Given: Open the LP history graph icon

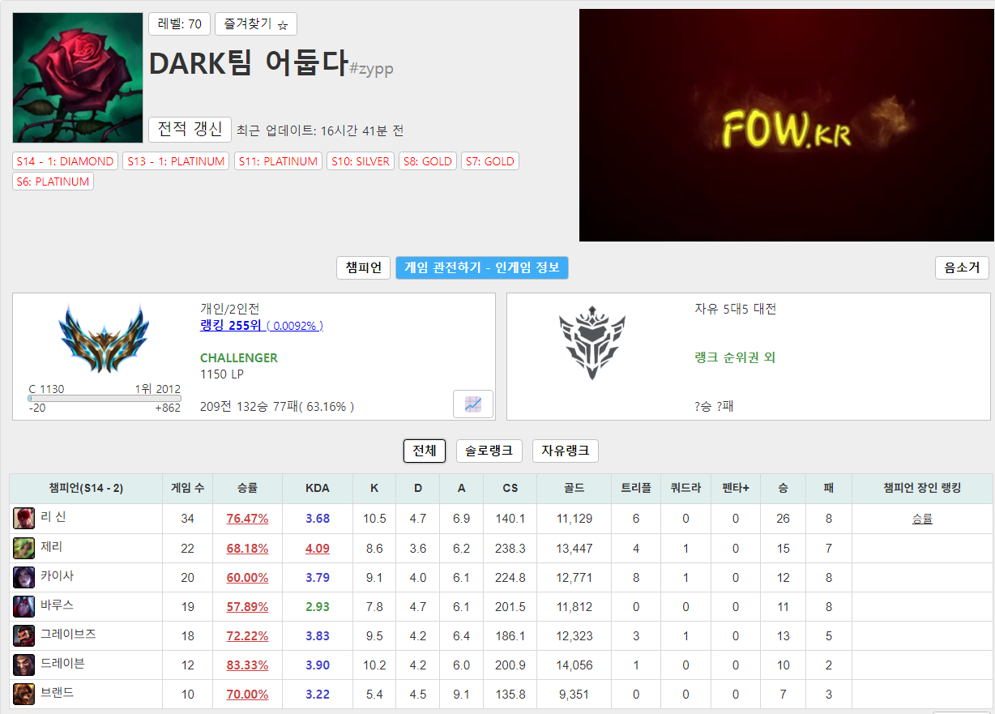Looking at the screenshot, I should coord(473,404).
